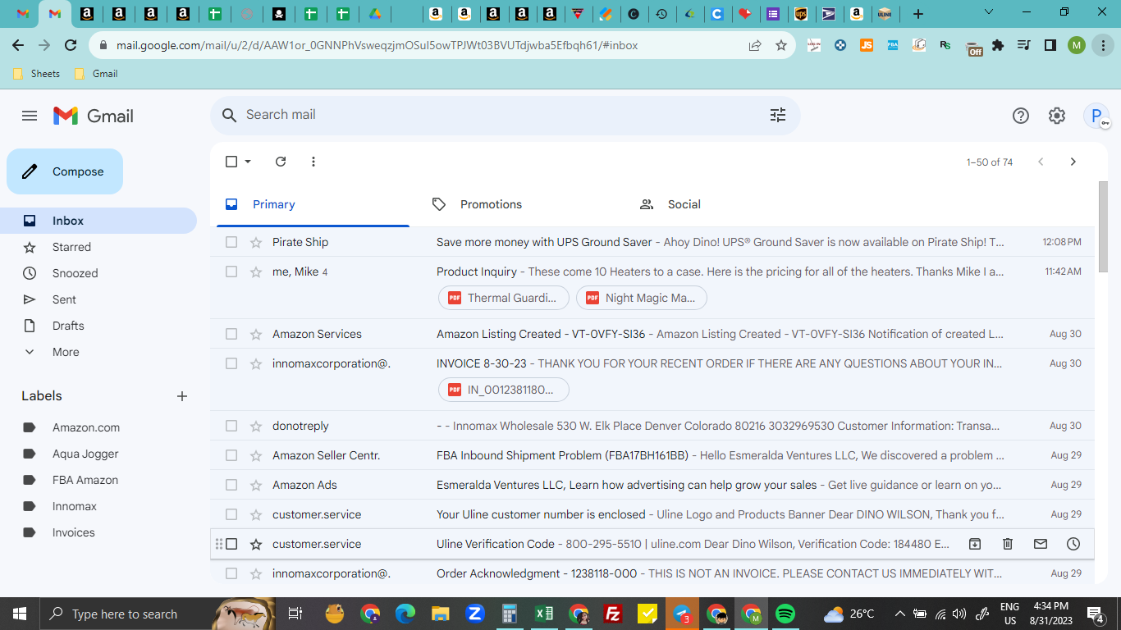Open a new browser tab

918,14
